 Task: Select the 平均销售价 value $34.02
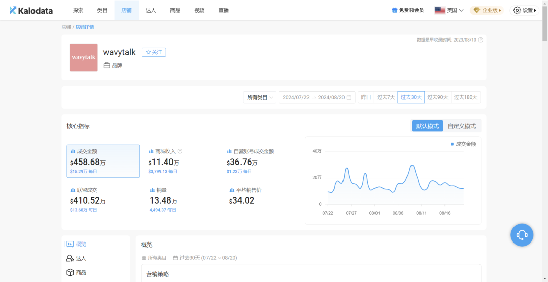pos(242,201)
